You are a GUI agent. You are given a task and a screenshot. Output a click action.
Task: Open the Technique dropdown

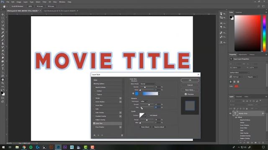coord(144,101)
